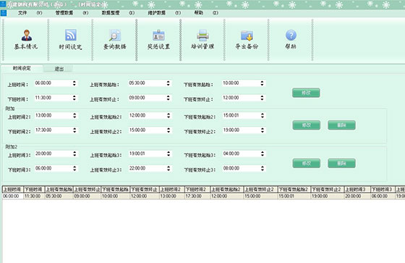This screenshot has width=405, height=263.
Task: Click the spinner arrows of 下班时间2
Action: pyautogui.click(x=74, y=130)
